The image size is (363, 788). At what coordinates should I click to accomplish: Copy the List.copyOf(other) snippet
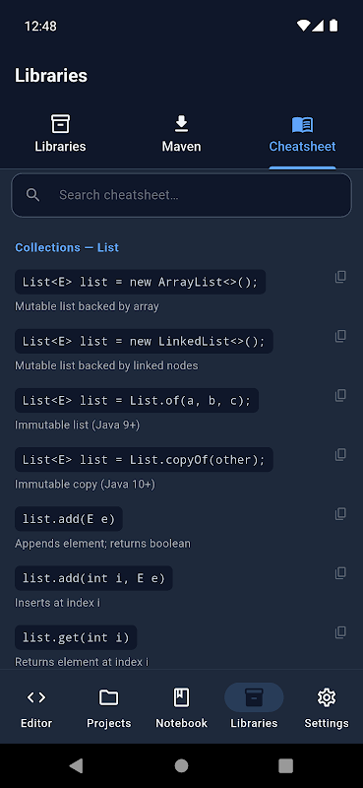[x=340, y=455]
